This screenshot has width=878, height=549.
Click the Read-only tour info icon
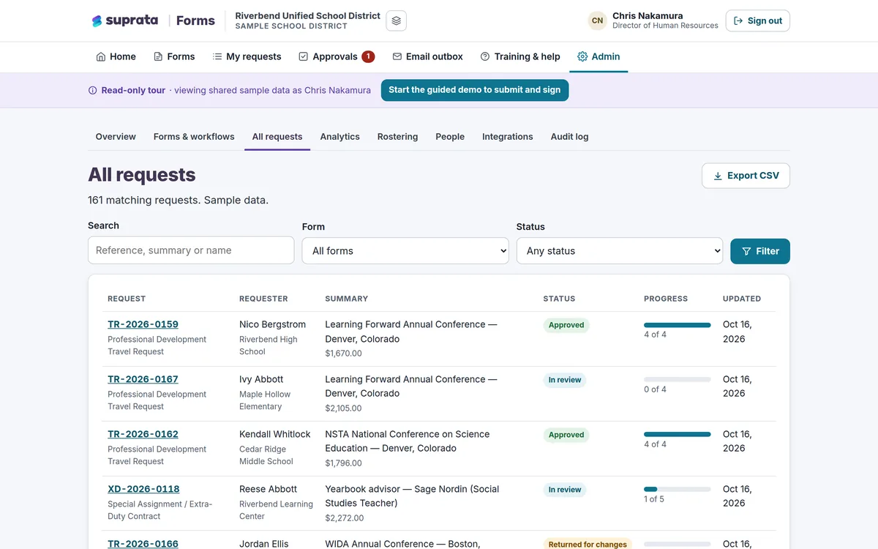coord(93,91)
